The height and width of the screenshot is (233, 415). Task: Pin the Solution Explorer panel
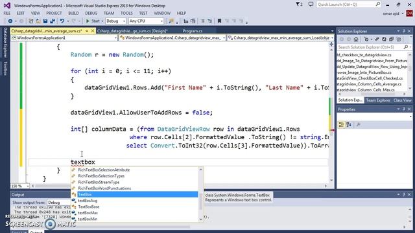[404, 31]
